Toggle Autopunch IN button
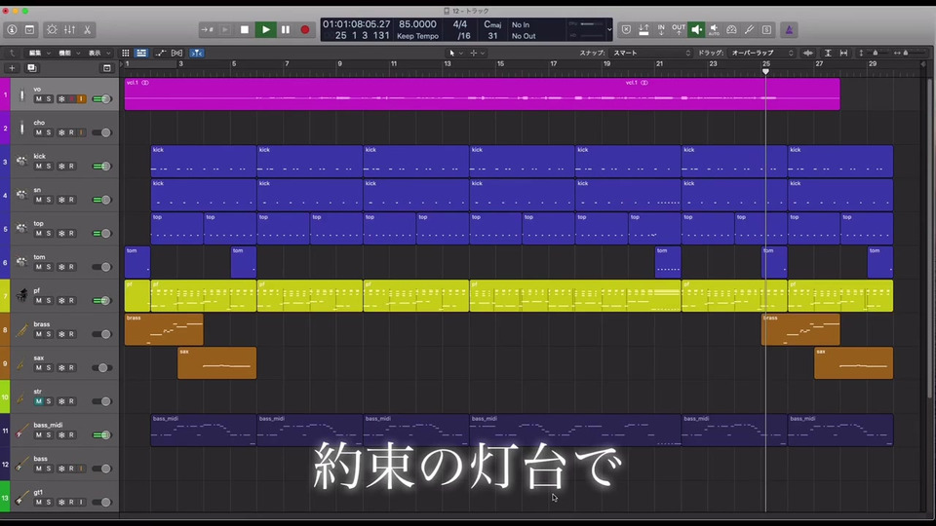 (x=661, y=29)
